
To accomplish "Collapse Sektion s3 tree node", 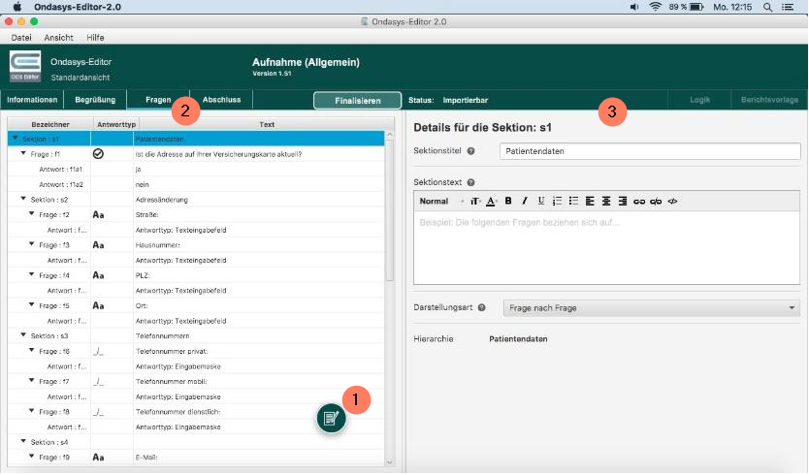I will (x=23, y=335).
